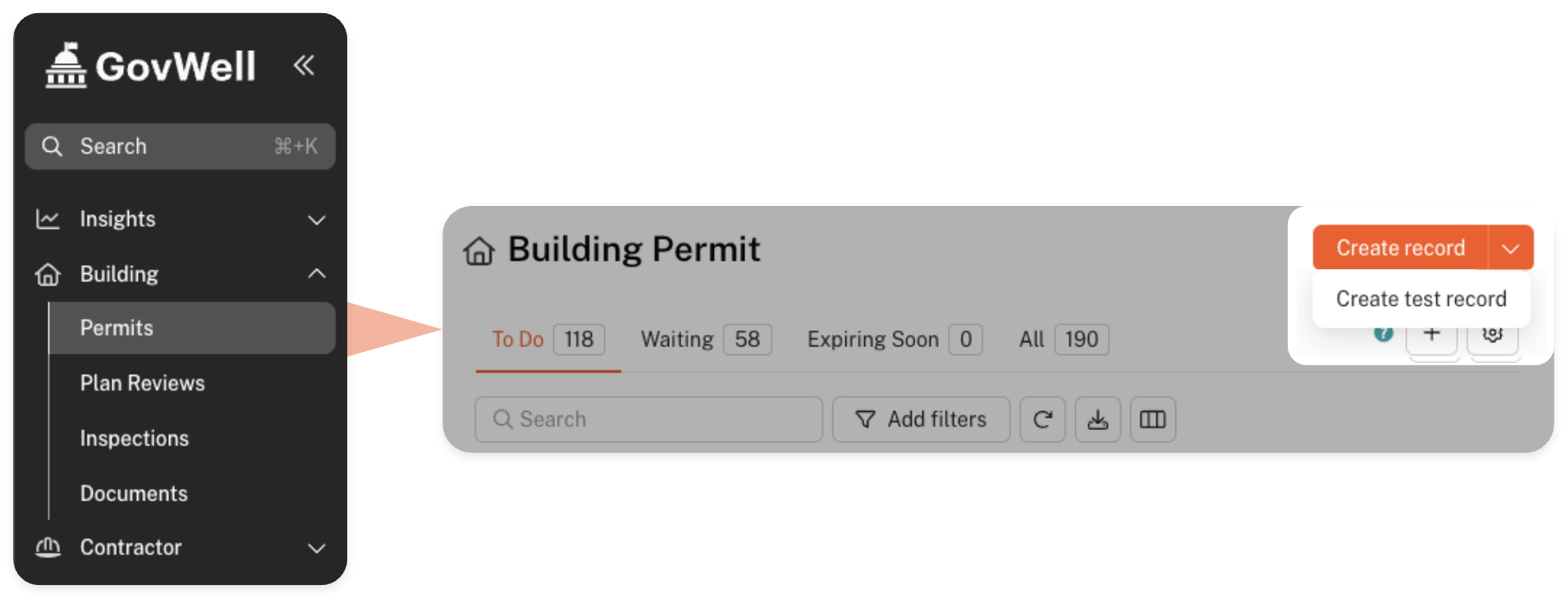Open the Create record dropdown arrow
Image resolution: width=1566 pixels, height=599 pixels.
coord(1510,248)
